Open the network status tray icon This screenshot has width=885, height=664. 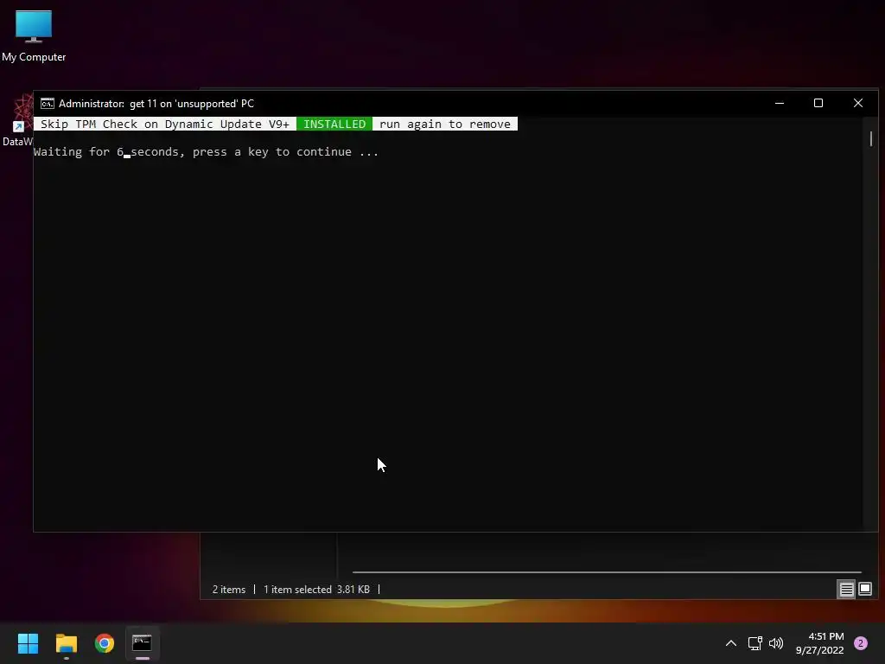(x=754, y=643)
